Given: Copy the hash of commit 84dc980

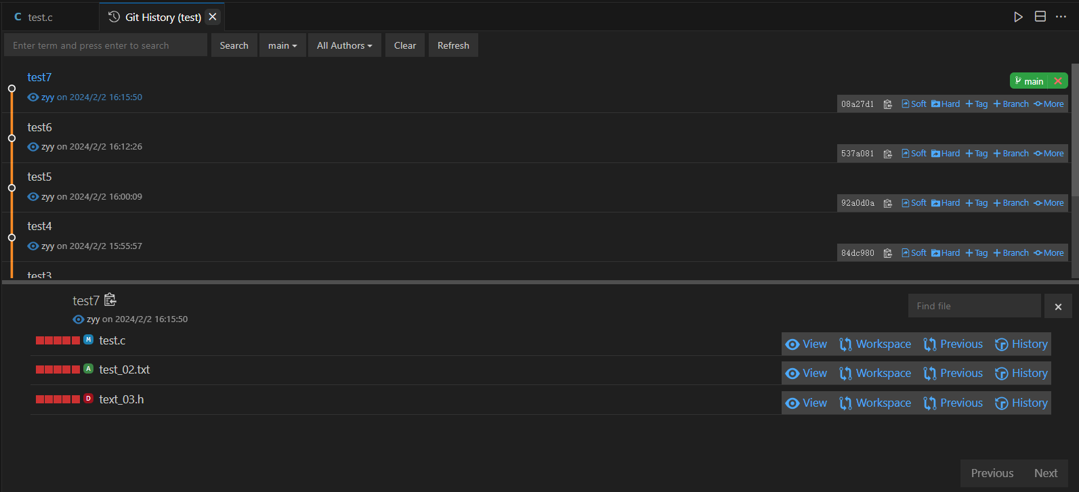Looking at the screenshot, I should pyautogui.click(x=887, y=253).
